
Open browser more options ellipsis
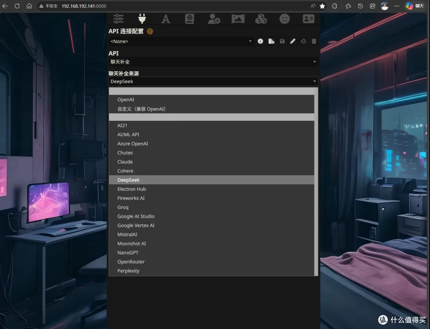tap(397, 6)
